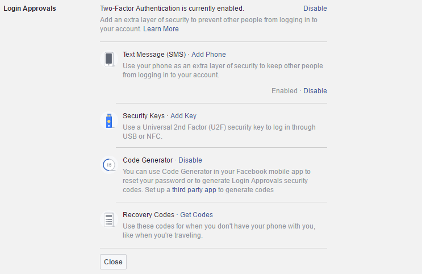The height and width of the screenshot is (274, 422).
Task: Click the smartphone icon for Text Message
Action: coord(109,59)
